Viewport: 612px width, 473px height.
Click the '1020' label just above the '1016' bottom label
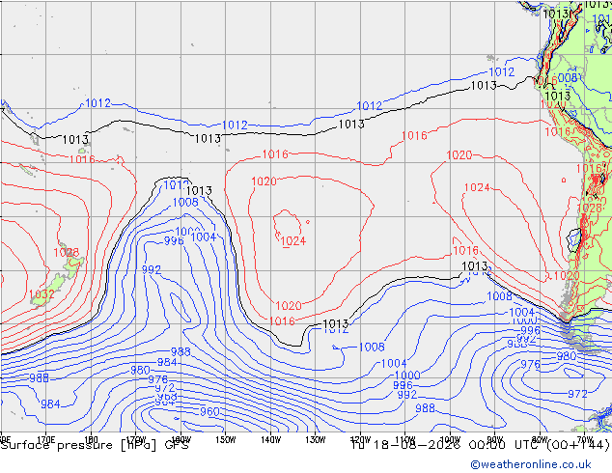click(x=289, y=305)
